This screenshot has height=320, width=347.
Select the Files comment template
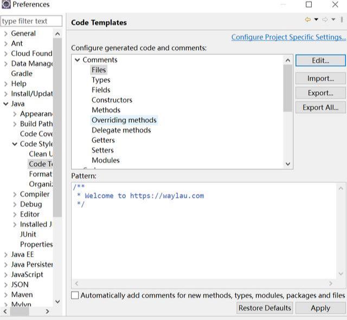coord(99,70)
